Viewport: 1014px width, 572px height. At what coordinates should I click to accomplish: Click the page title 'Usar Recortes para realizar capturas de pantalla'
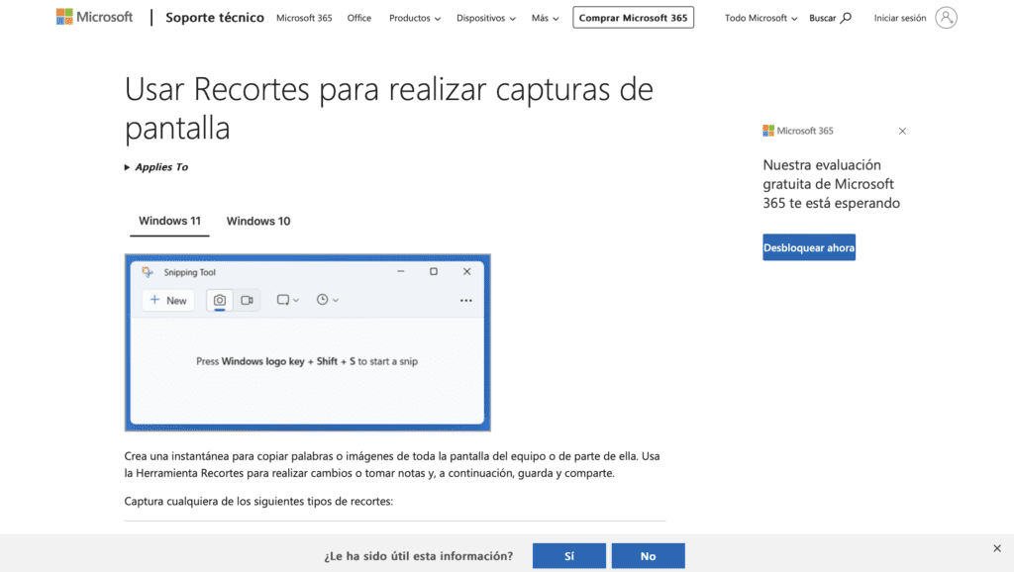click(x=388, y=108)
